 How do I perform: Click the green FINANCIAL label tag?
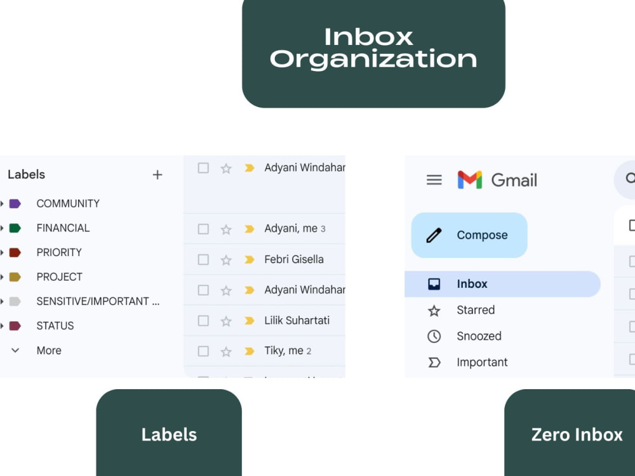pos(15,228)
